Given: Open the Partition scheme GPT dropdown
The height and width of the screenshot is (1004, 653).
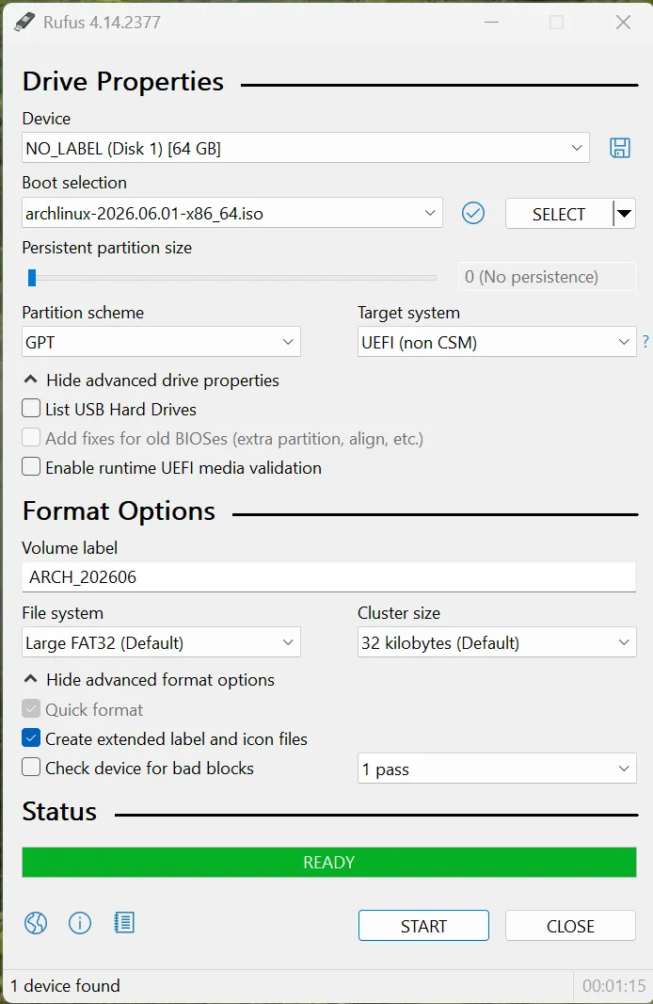Looking at the screenshot, I should [161, 342].
